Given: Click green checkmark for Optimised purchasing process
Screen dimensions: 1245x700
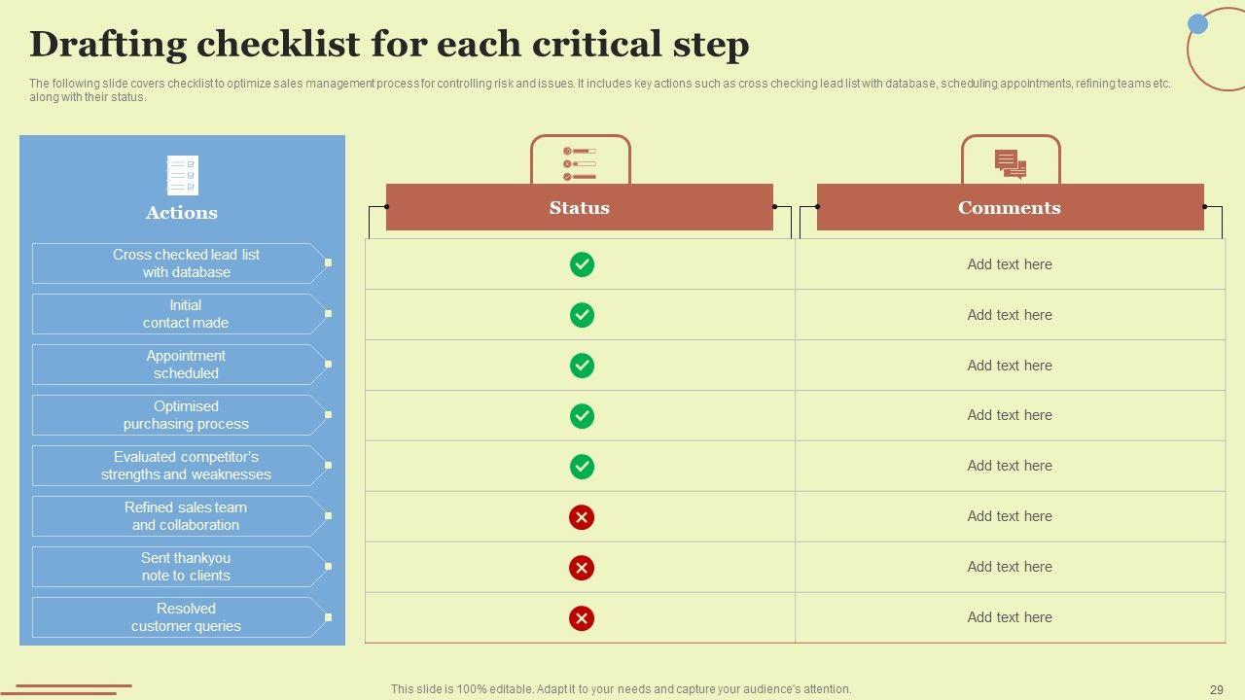Looking at the screenshot, I should click(582, 416).
